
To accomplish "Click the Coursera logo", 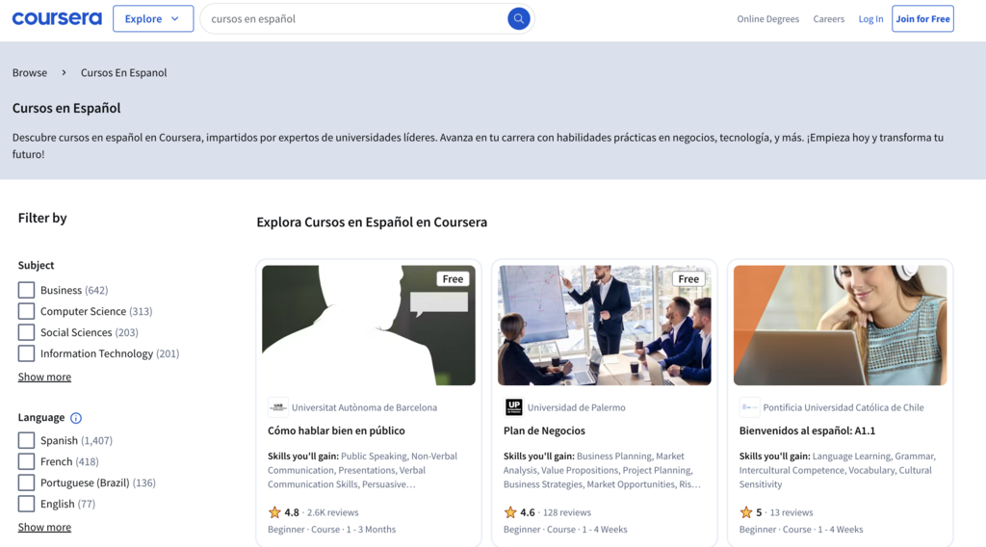I will tap(57, 18).
